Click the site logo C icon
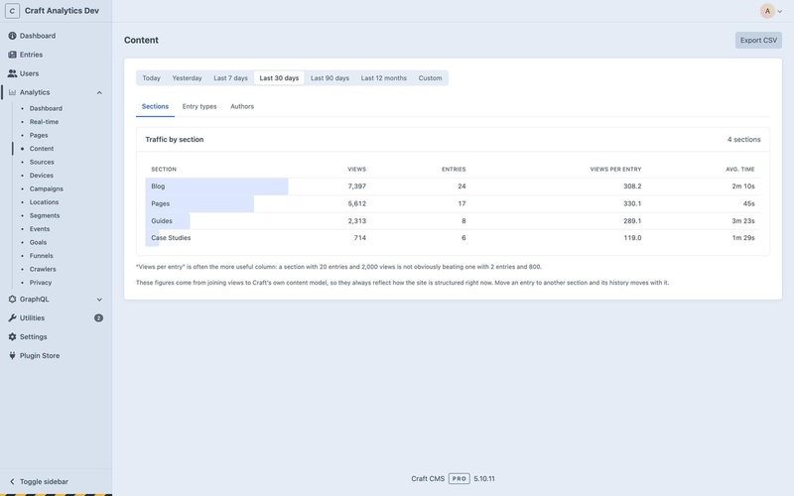This screenshot has width=794, height=496. coord(12,11)
